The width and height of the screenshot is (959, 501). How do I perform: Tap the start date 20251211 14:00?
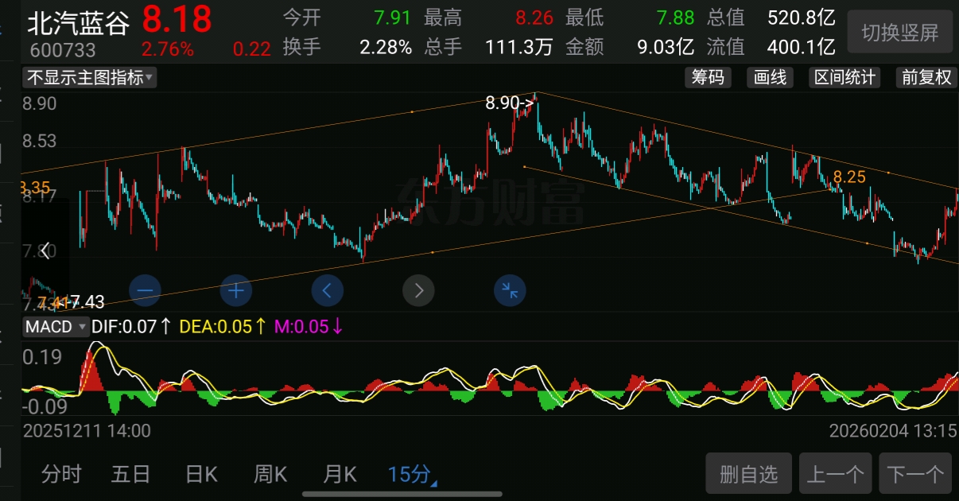tap(87, 431)
